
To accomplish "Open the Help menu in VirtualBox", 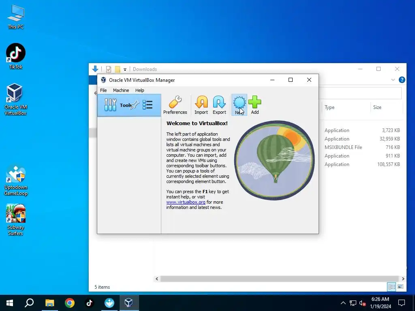I will point(139,90).
